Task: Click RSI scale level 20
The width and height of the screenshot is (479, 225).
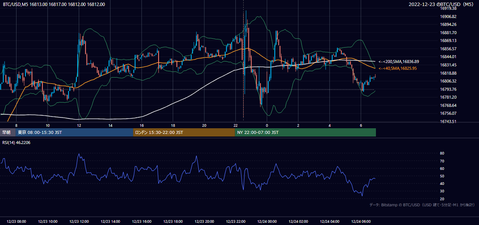Action: (442, 199)
